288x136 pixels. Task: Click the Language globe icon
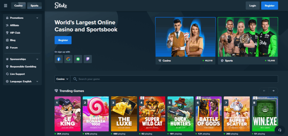(7, 81)
